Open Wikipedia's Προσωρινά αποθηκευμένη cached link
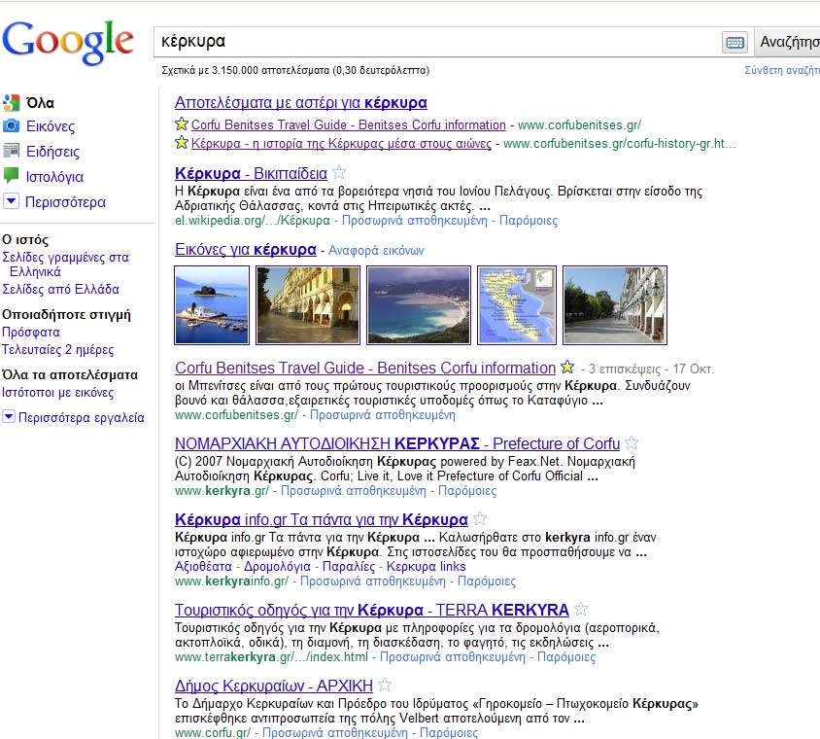The image size is (820, 739). pyautogui.click(x=415, y=221)
